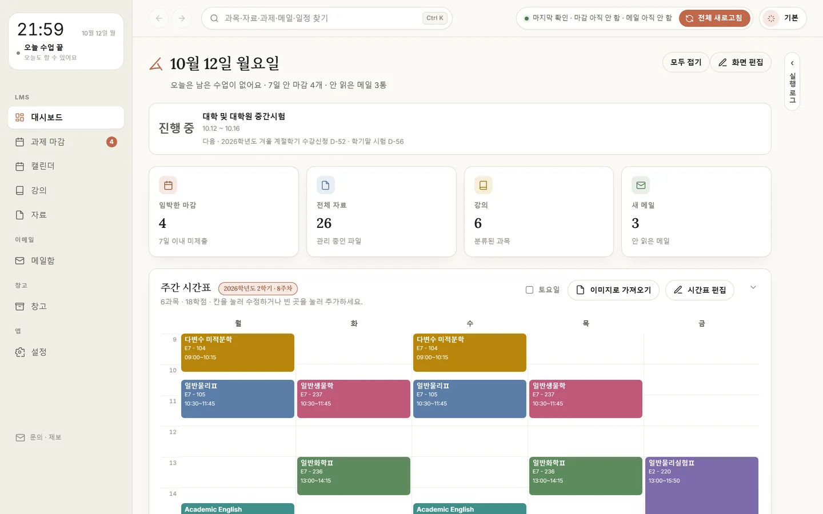Click the 문의 · 제보 link
Image resolution: width=823 pixels, height=514 pixels.
pyautogui.click(x=39, y=437)
